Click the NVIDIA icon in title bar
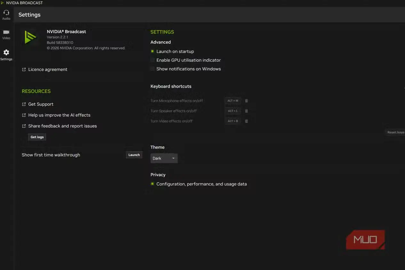The image size is (405, 270). pos(3,3)
